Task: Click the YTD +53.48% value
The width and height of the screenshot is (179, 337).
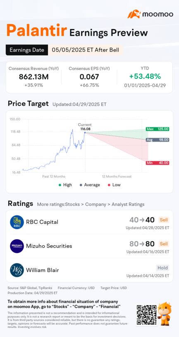Action: tap(145, 76)
